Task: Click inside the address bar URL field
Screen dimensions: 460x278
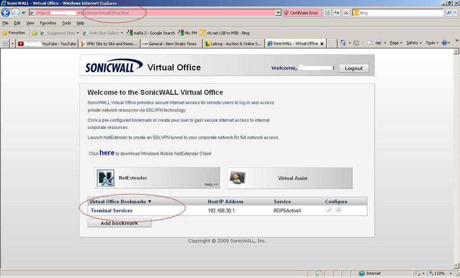Action: [153, 13]
